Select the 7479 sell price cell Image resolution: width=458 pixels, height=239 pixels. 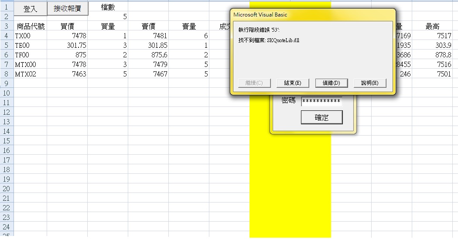click(x=148, y=64)
